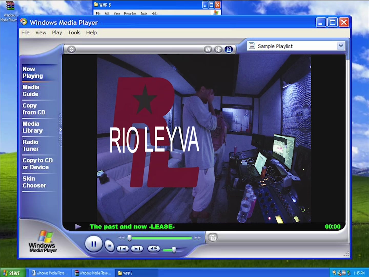Show the equalizer and settings pane

click(218, 49)
